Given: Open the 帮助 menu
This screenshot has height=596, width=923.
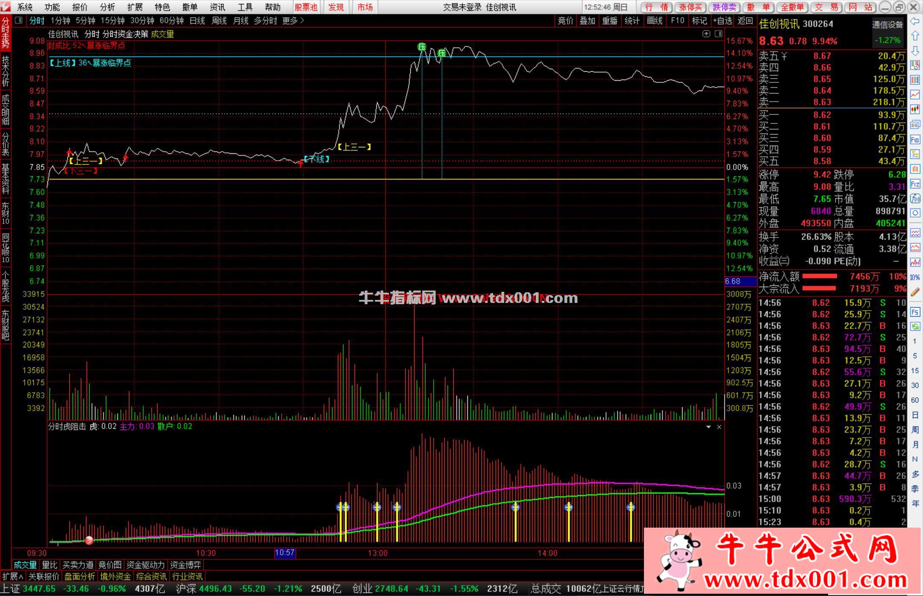Looking at the screenshot, I should click(273, 7).
